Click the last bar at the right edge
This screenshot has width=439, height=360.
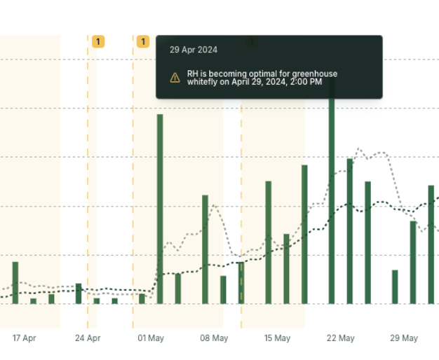point(431,244)
